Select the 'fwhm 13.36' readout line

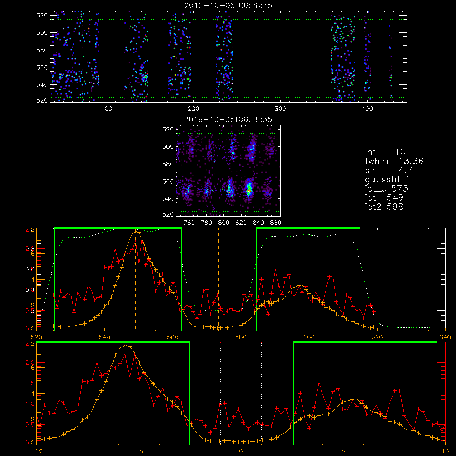point(394,161)
